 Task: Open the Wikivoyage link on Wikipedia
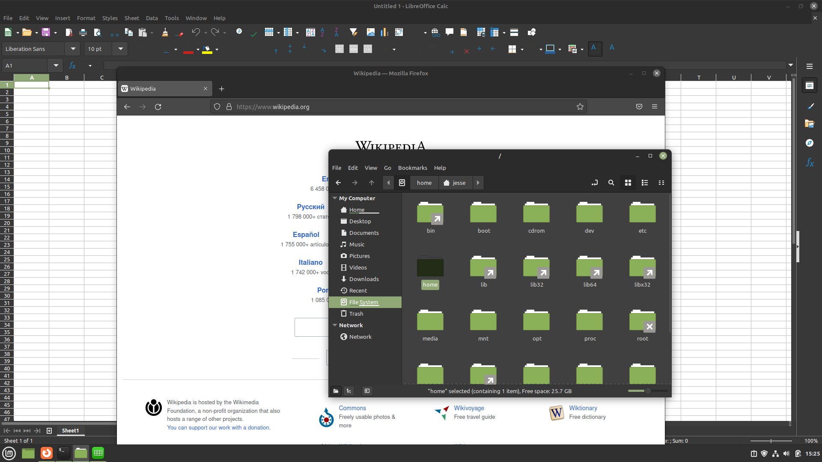469,408
